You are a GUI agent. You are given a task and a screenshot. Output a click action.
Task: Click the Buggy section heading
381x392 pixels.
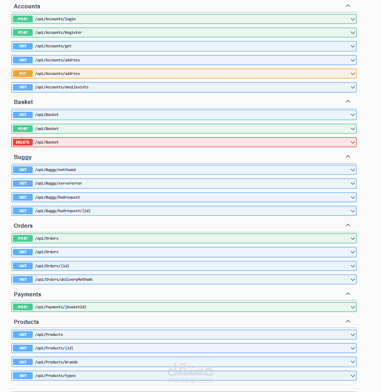[23, 157]
